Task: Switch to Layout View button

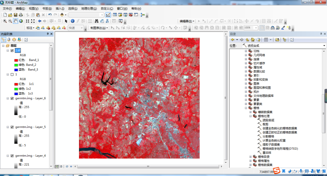Action: pos(61,166)
